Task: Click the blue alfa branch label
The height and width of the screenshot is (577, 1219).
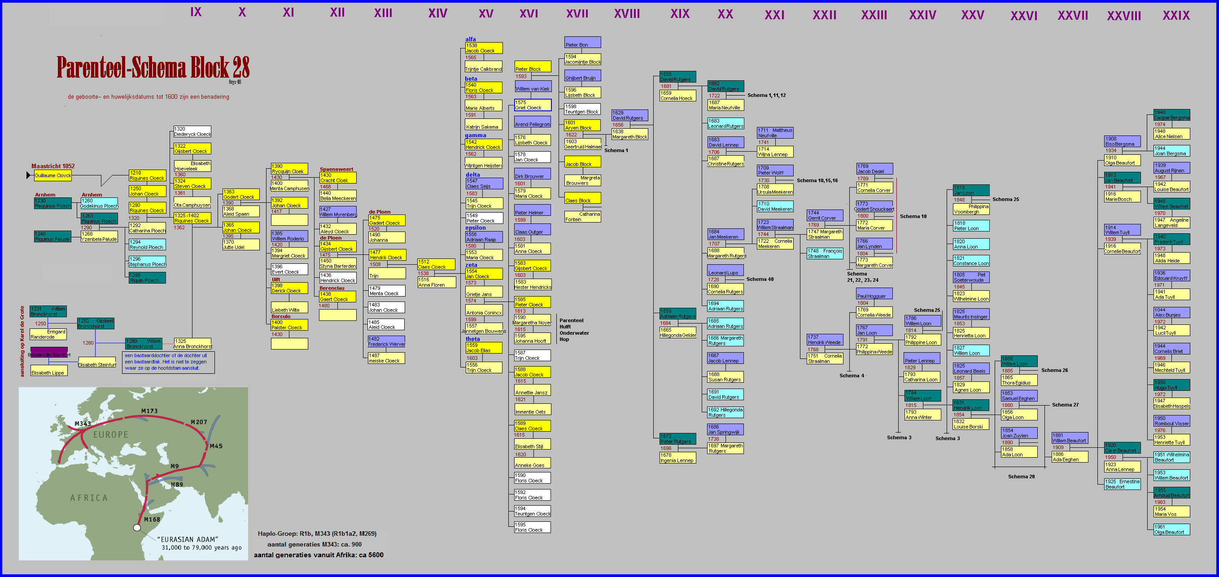Action: pos(470,39)
